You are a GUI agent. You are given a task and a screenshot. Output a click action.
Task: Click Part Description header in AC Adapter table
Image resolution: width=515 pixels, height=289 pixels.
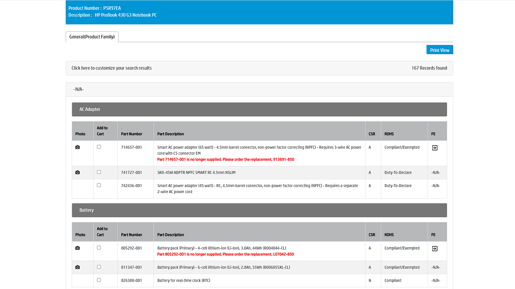(x=170, y=134)
